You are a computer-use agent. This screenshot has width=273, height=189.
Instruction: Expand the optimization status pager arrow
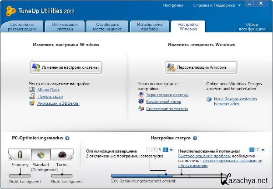point(172,150)
